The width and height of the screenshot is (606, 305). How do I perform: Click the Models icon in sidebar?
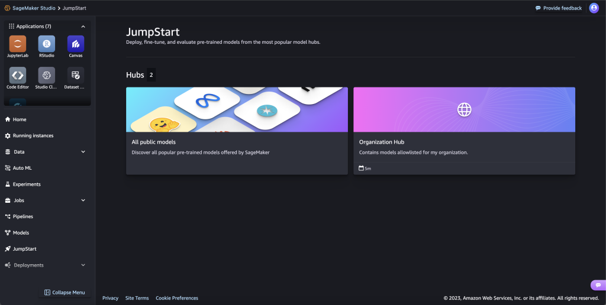[x=8, y=233]
